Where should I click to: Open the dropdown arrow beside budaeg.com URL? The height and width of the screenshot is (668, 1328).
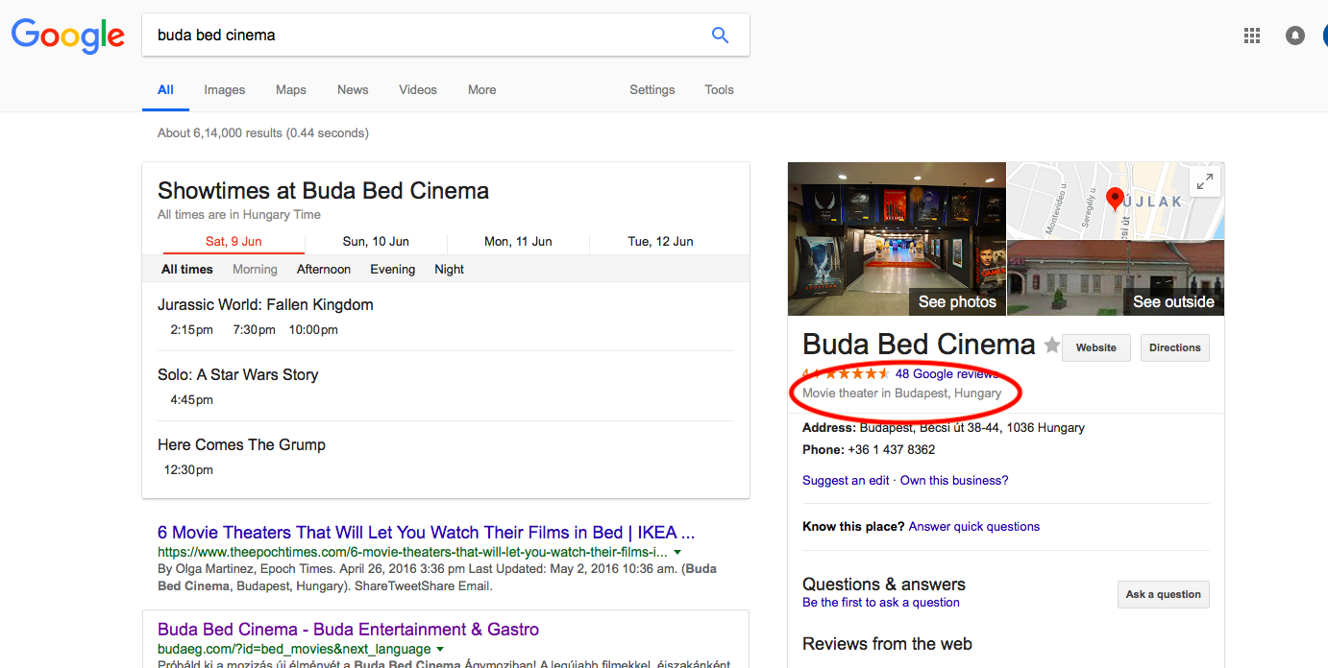(x=440, y=650)
